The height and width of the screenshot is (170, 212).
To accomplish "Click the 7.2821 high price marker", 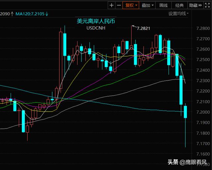I will [143, 29].
